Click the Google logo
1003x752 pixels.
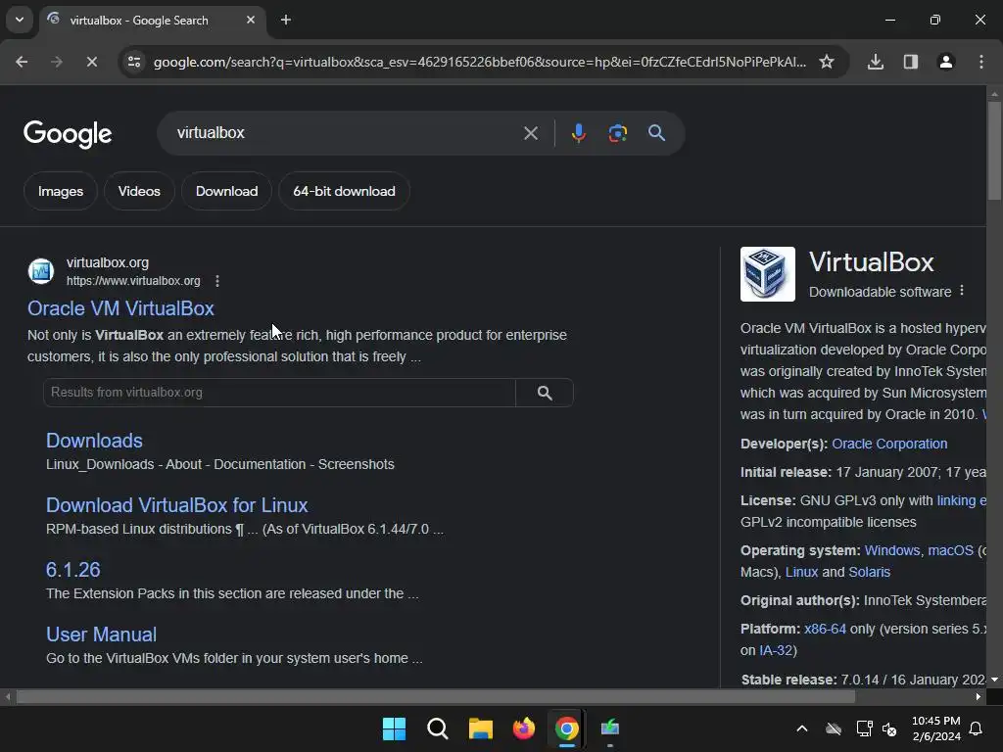68,133
